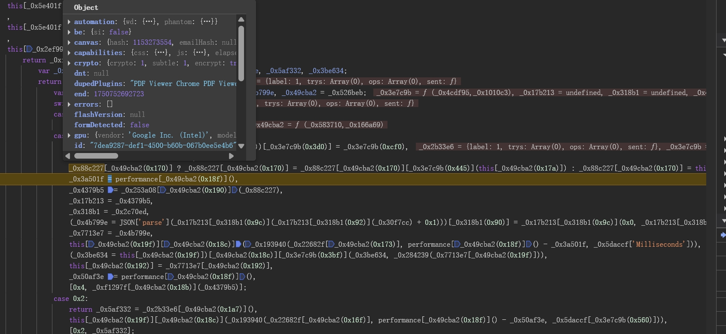
Task: Click the inline marker before (_0x88c227)
Action: pyautogui.click(x=235, y=190)
